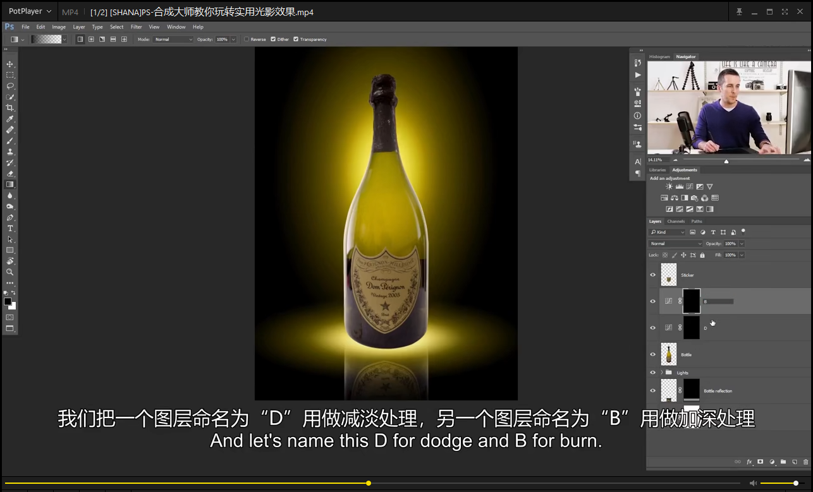Create a new group folder
Image resolution: width=813 pixels, height=492 pixels.
point(783,462)
